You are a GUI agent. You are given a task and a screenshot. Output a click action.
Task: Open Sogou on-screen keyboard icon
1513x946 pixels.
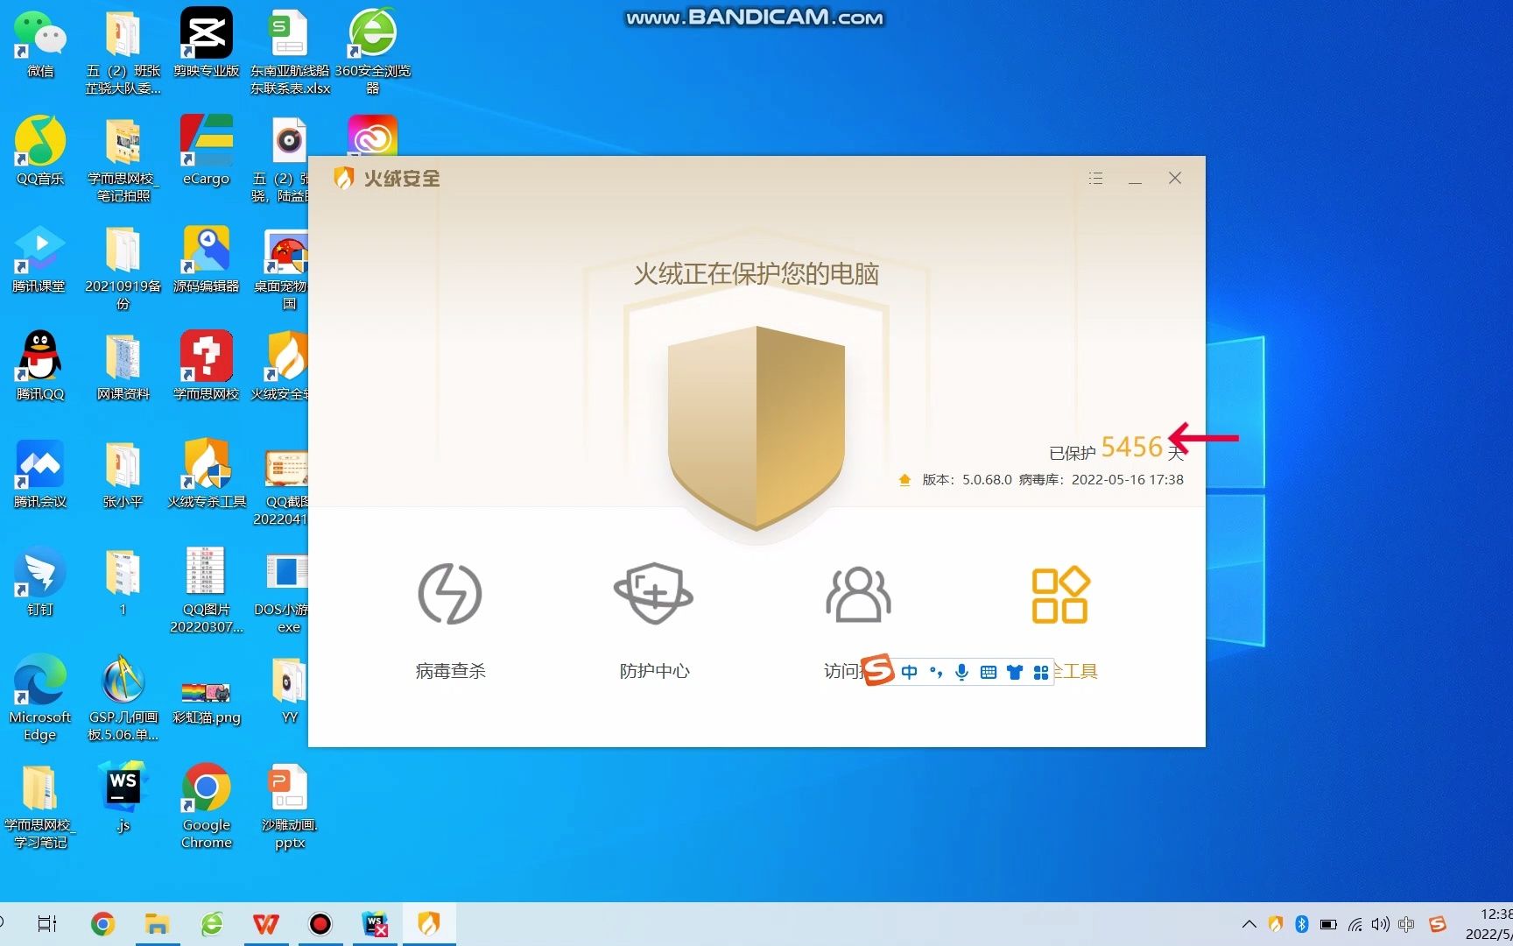(988, 672)
